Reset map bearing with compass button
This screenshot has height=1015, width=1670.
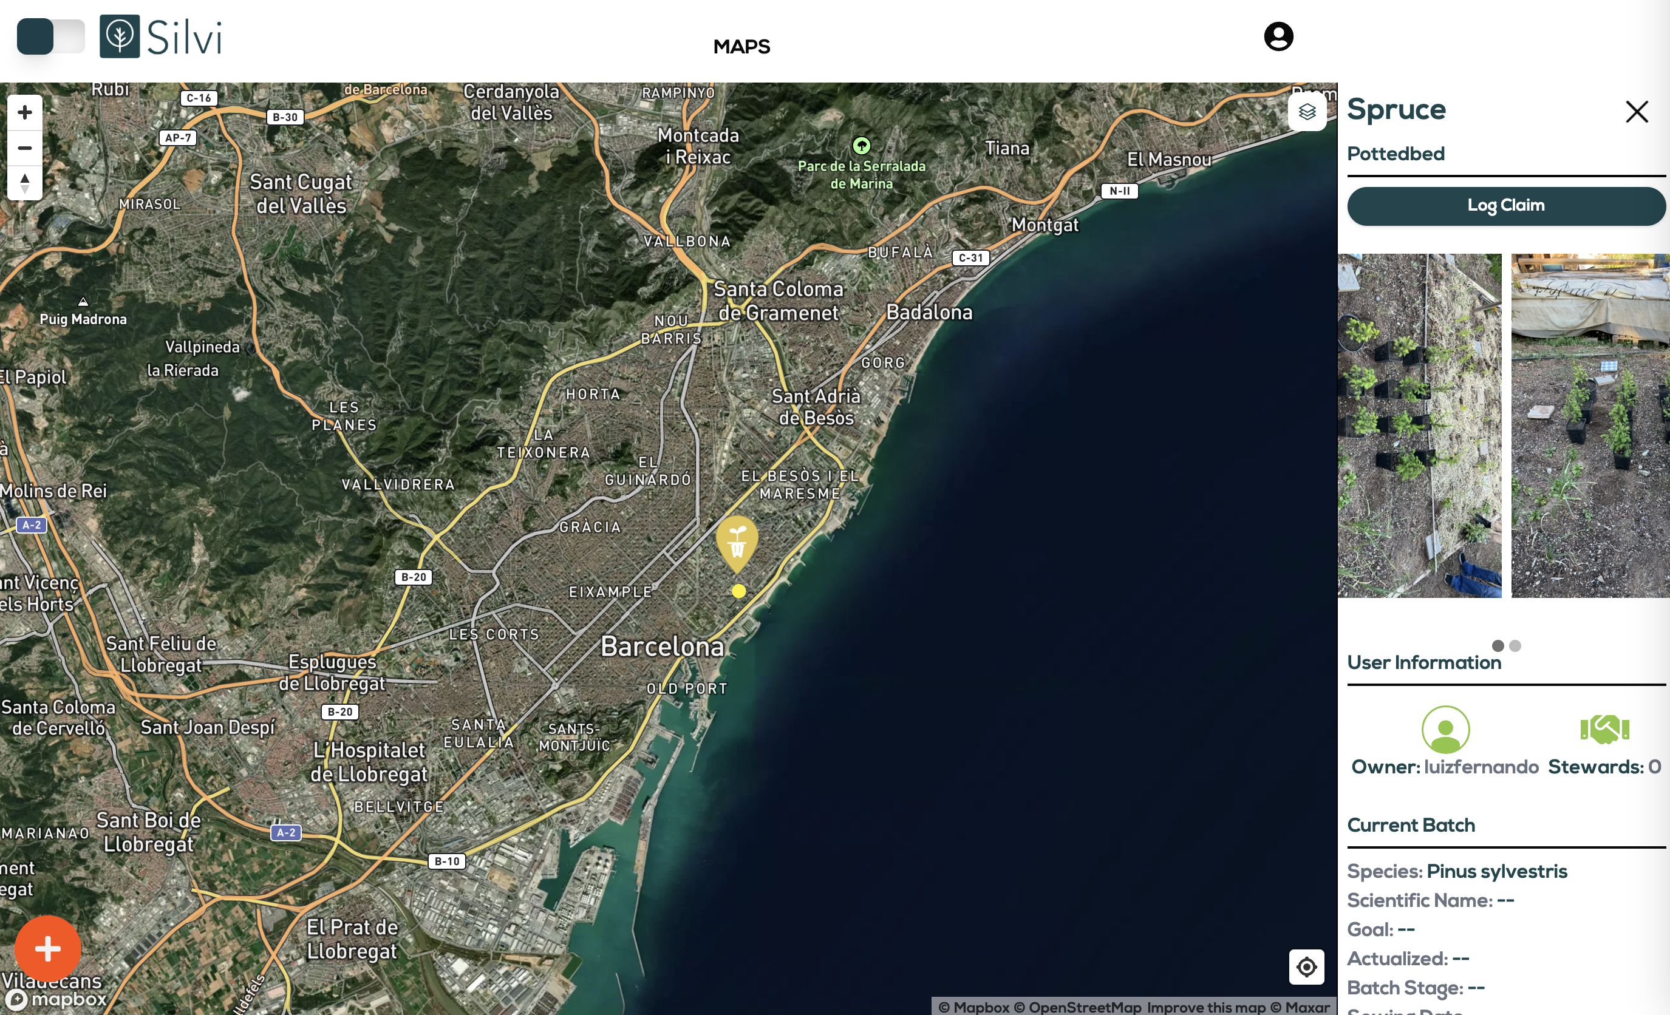(25, 183)
